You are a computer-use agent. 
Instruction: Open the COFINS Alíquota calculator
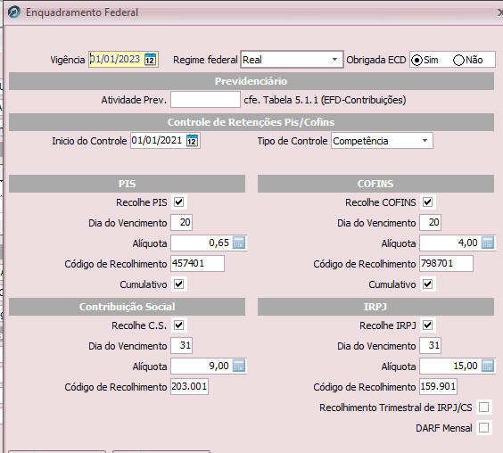(488, 243)
